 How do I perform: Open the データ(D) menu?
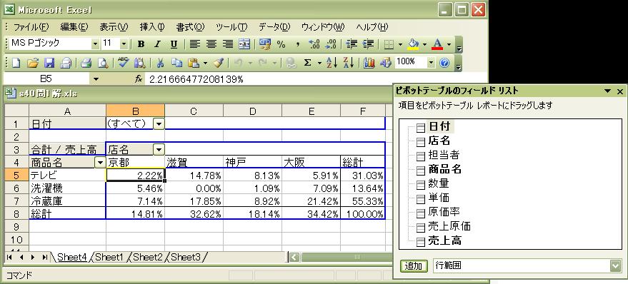pyautogui.click(x=274, y=27)
